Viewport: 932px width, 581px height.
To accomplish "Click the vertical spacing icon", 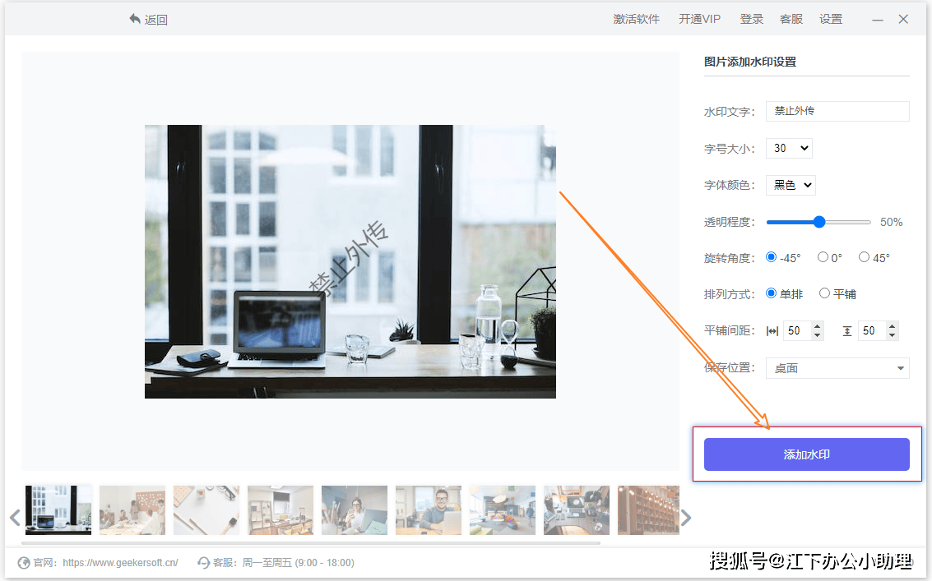I will [x=847, y=331].
